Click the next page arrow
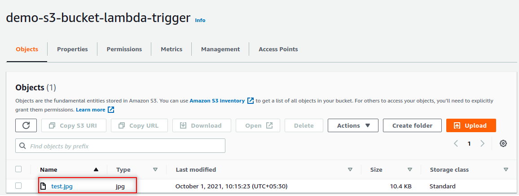Screen dimensions: 519x196 coord(483,144)
